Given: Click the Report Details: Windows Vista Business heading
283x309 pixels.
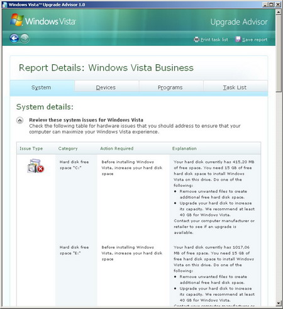Looking at the screenshot, I should 106,68.
